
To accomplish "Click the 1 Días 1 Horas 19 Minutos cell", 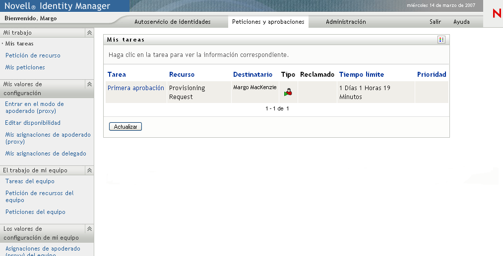I will (376, 92).
